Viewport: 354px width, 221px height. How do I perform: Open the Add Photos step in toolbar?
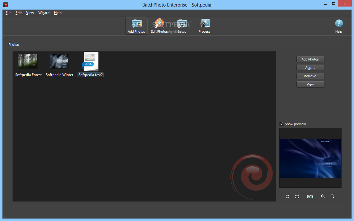point(136,26)
